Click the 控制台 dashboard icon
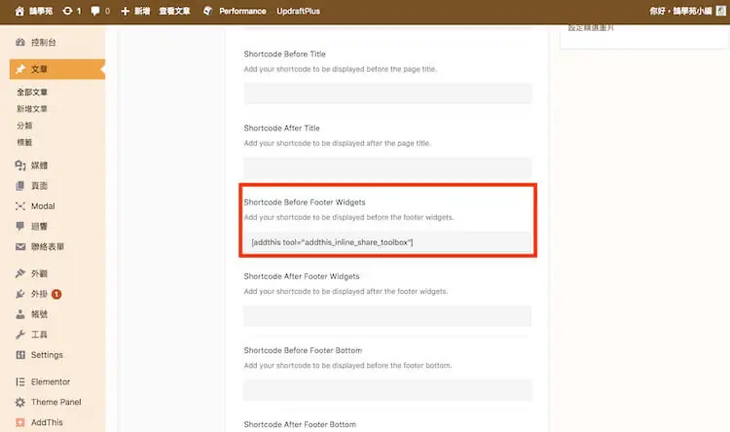Screen dimensions: 730x432 coord(20,43)
